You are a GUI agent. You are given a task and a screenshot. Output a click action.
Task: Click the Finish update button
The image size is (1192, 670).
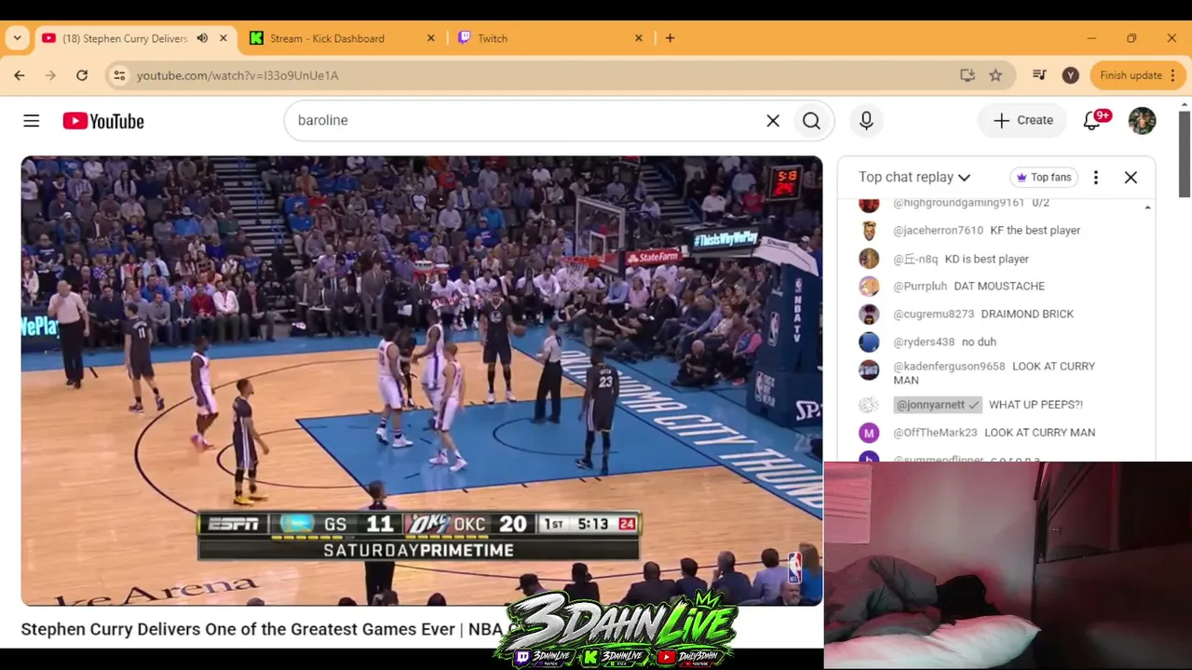pyautogui.click(x=1131, y=75)
